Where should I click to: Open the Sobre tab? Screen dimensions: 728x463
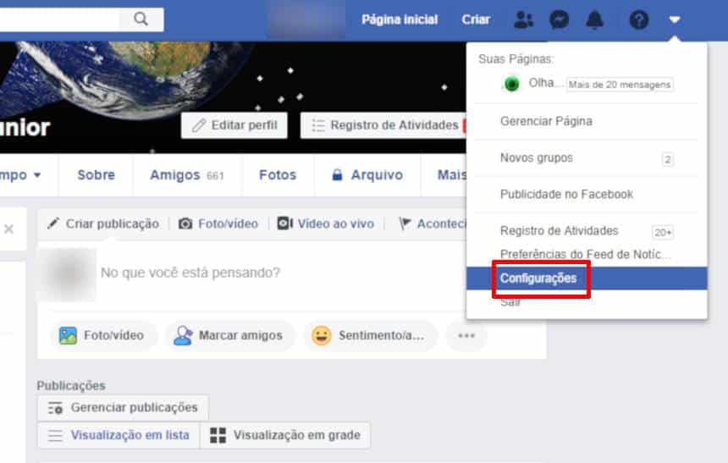[x=97, y=175]
